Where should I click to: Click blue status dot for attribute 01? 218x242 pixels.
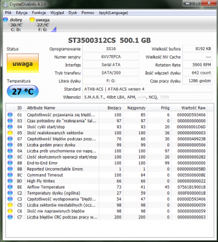(10, 115)
